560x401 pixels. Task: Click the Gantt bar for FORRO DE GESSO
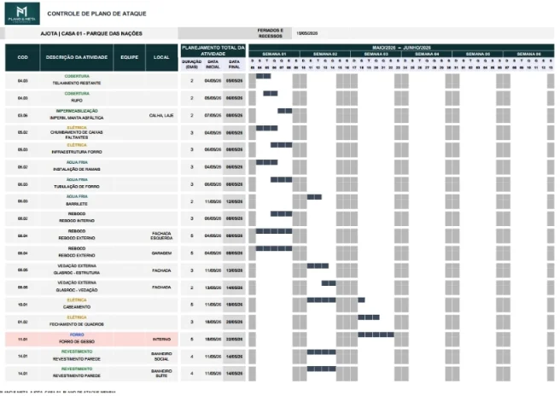pos(376,334)
